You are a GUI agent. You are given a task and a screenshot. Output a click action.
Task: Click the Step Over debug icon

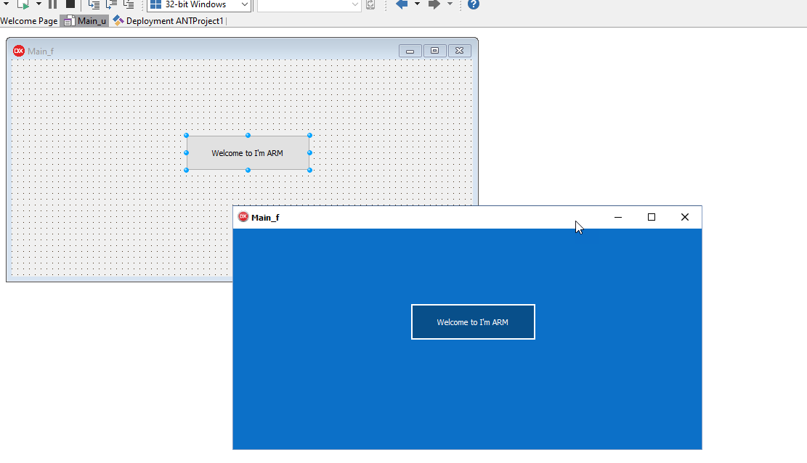111,4
